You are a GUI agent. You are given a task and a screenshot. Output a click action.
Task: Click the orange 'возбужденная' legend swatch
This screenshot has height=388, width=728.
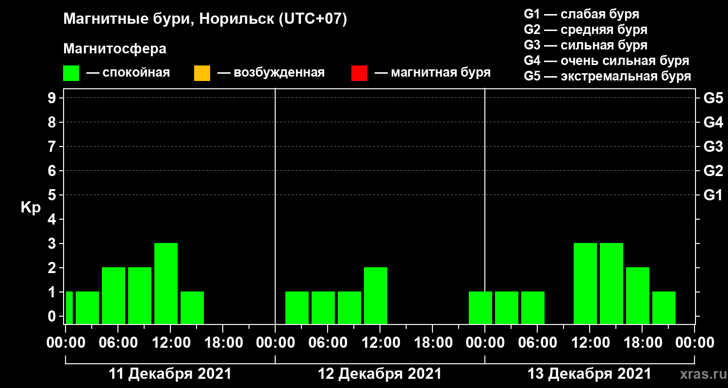tap(202, 73)
